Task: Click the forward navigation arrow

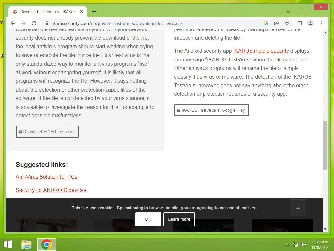Action: (x=23, y=23)
